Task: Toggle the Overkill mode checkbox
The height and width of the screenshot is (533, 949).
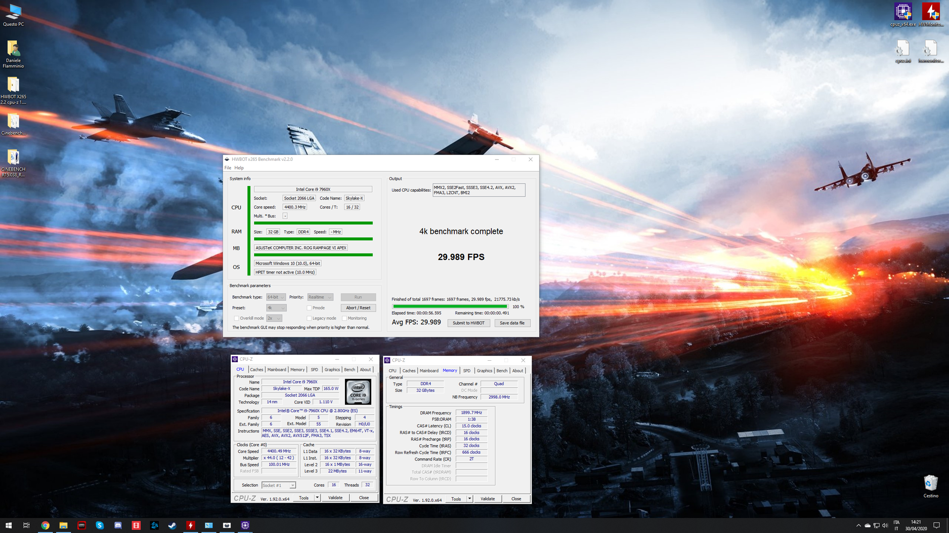Action: click(x=236, y=318)
